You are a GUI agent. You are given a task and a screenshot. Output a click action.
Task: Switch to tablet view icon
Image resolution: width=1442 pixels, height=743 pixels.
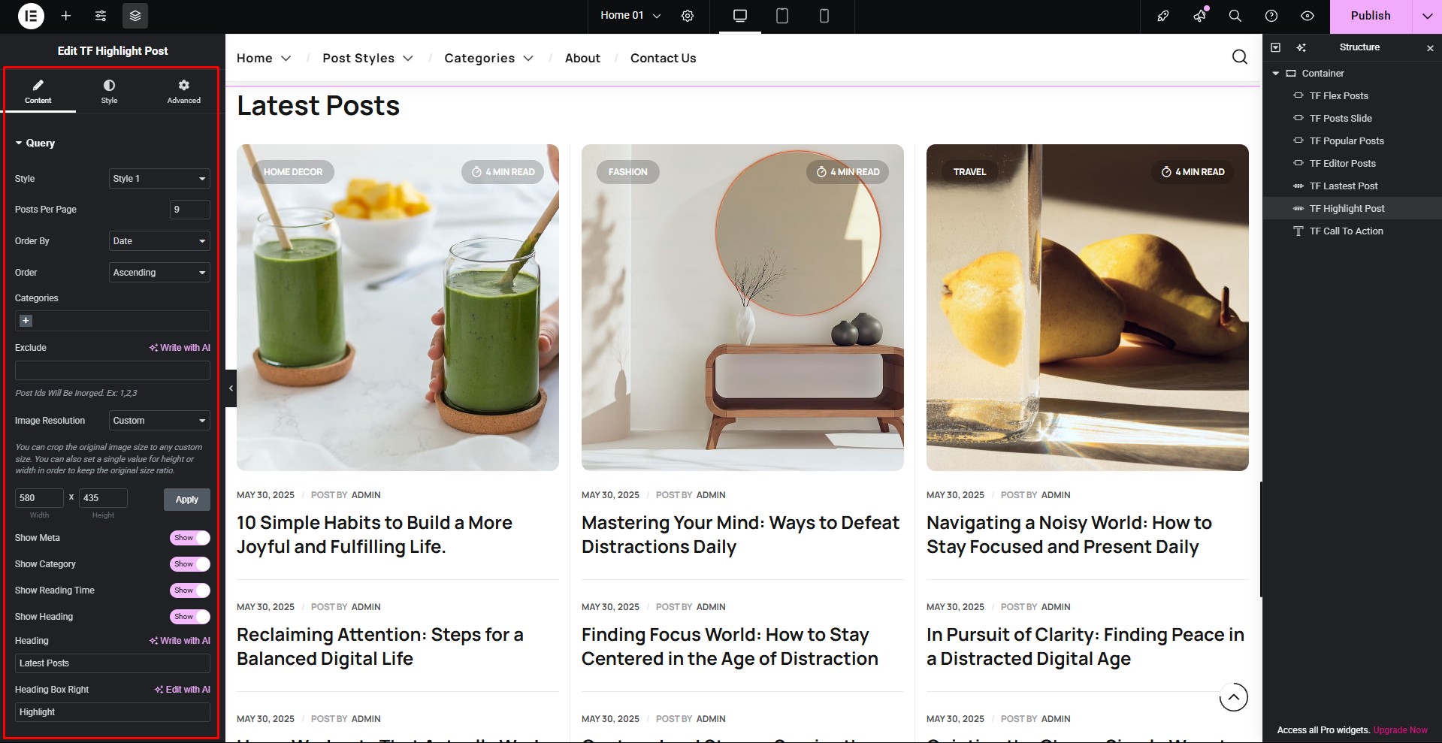[x=782, y=16]
